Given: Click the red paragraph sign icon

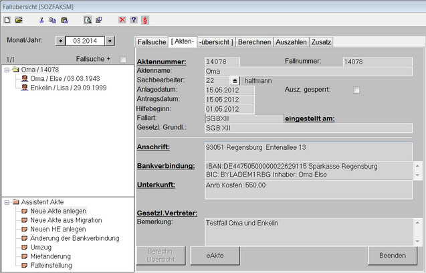Looking at the screenshot, I should click(144, 20).
